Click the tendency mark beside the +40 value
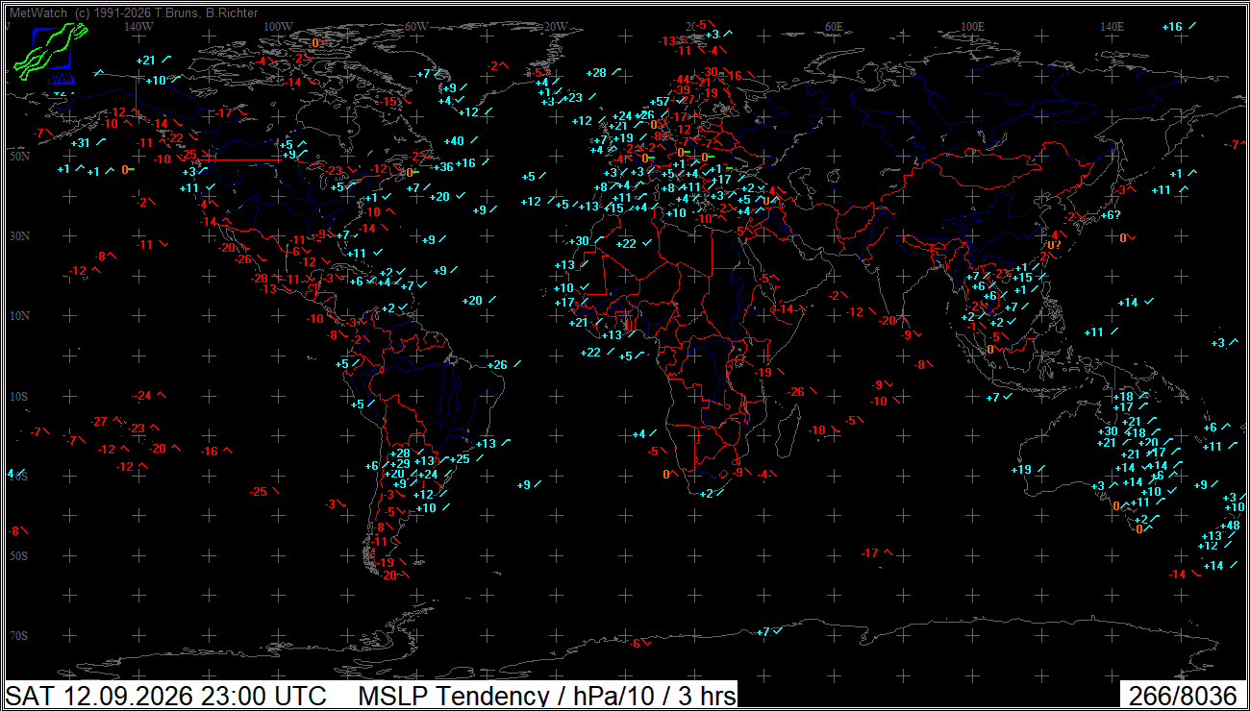The width and height of the screenshot is (1250, 711). (473, 140)
